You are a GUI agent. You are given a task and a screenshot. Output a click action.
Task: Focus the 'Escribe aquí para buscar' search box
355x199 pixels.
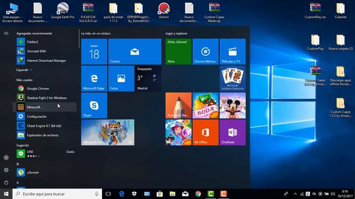[x=57, y=194]
